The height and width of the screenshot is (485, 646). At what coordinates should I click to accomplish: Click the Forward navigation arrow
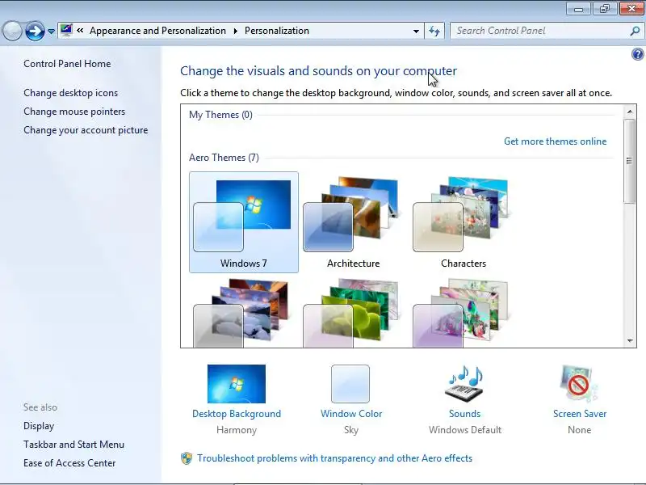pos(35,31)
